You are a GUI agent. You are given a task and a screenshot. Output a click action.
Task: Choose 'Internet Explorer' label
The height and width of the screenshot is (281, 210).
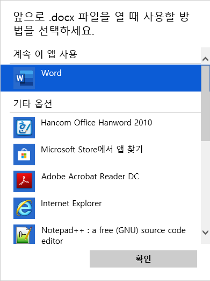click(71, 203)
